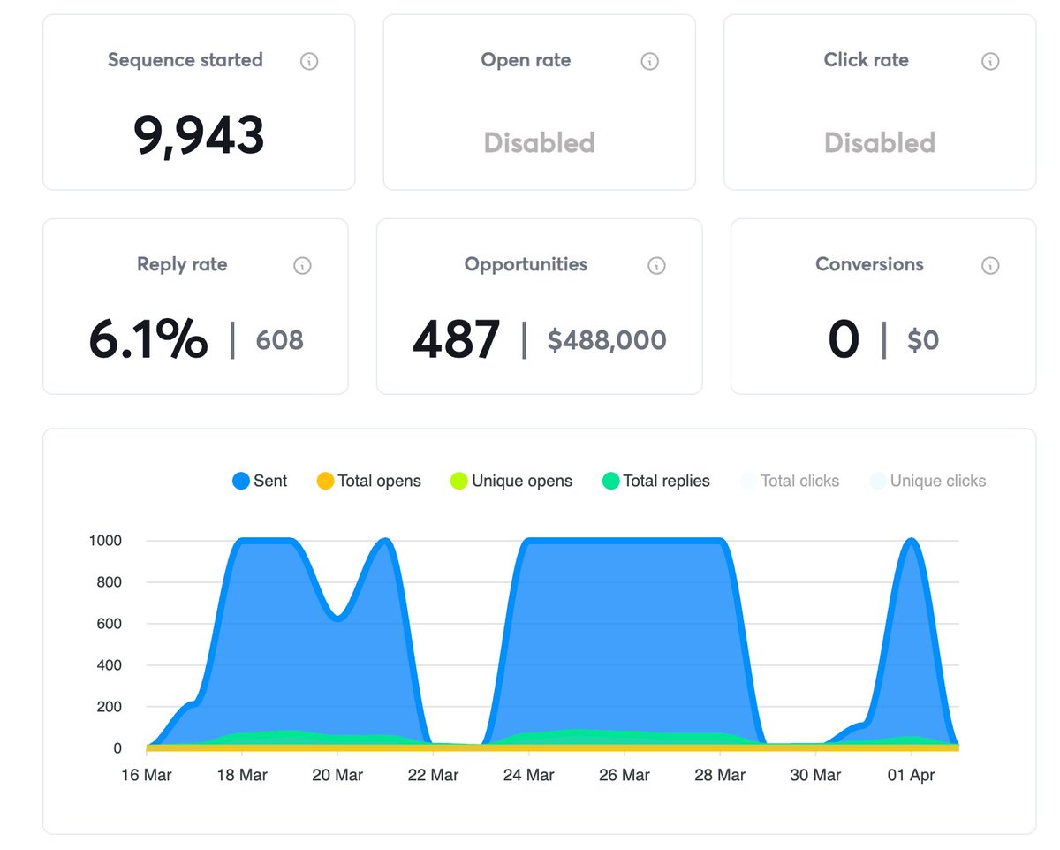Click the Disabled text under Open rate
This screenshot has height=850, width=1060.
click(539, 142)
